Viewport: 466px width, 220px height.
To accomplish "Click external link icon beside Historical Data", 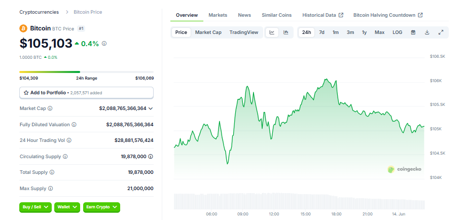I will pos(341,15).
